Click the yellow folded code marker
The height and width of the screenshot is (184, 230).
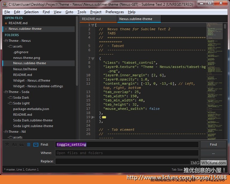point(104,117)
